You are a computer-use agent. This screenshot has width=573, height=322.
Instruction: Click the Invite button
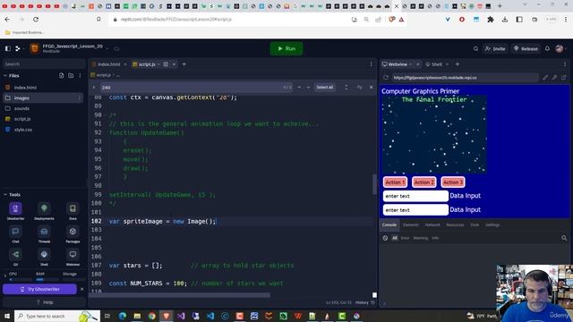point(495,48)
